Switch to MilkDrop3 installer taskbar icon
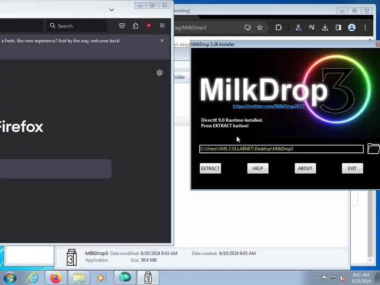This screenshot has height=285, width=380. 148,278
